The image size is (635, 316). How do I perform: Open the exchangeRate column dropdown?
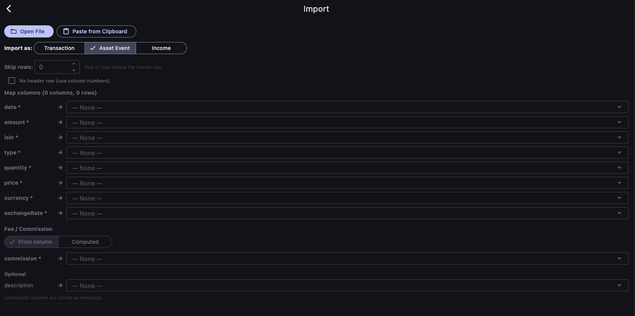347,213
